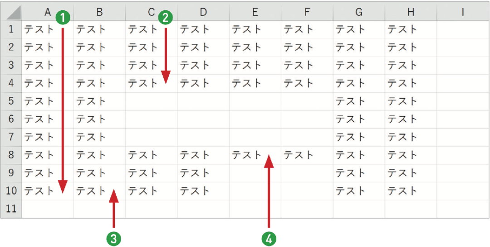Select column F header

point(307,12)
